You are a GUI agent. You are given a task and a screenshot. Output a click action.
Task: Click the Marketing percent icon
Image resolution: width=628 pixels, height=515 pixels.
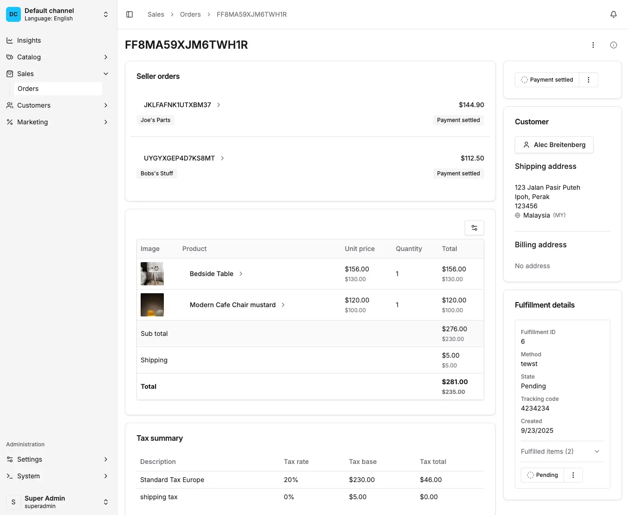[10, 122]
